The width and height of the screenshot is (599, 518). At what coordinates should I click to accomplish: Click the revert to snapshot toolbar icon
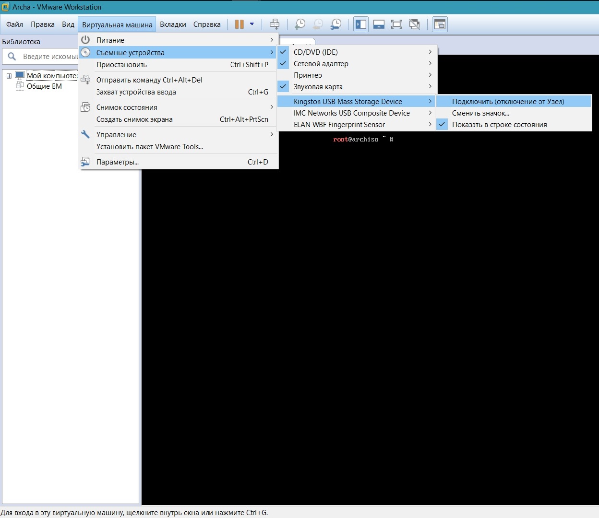318,24
